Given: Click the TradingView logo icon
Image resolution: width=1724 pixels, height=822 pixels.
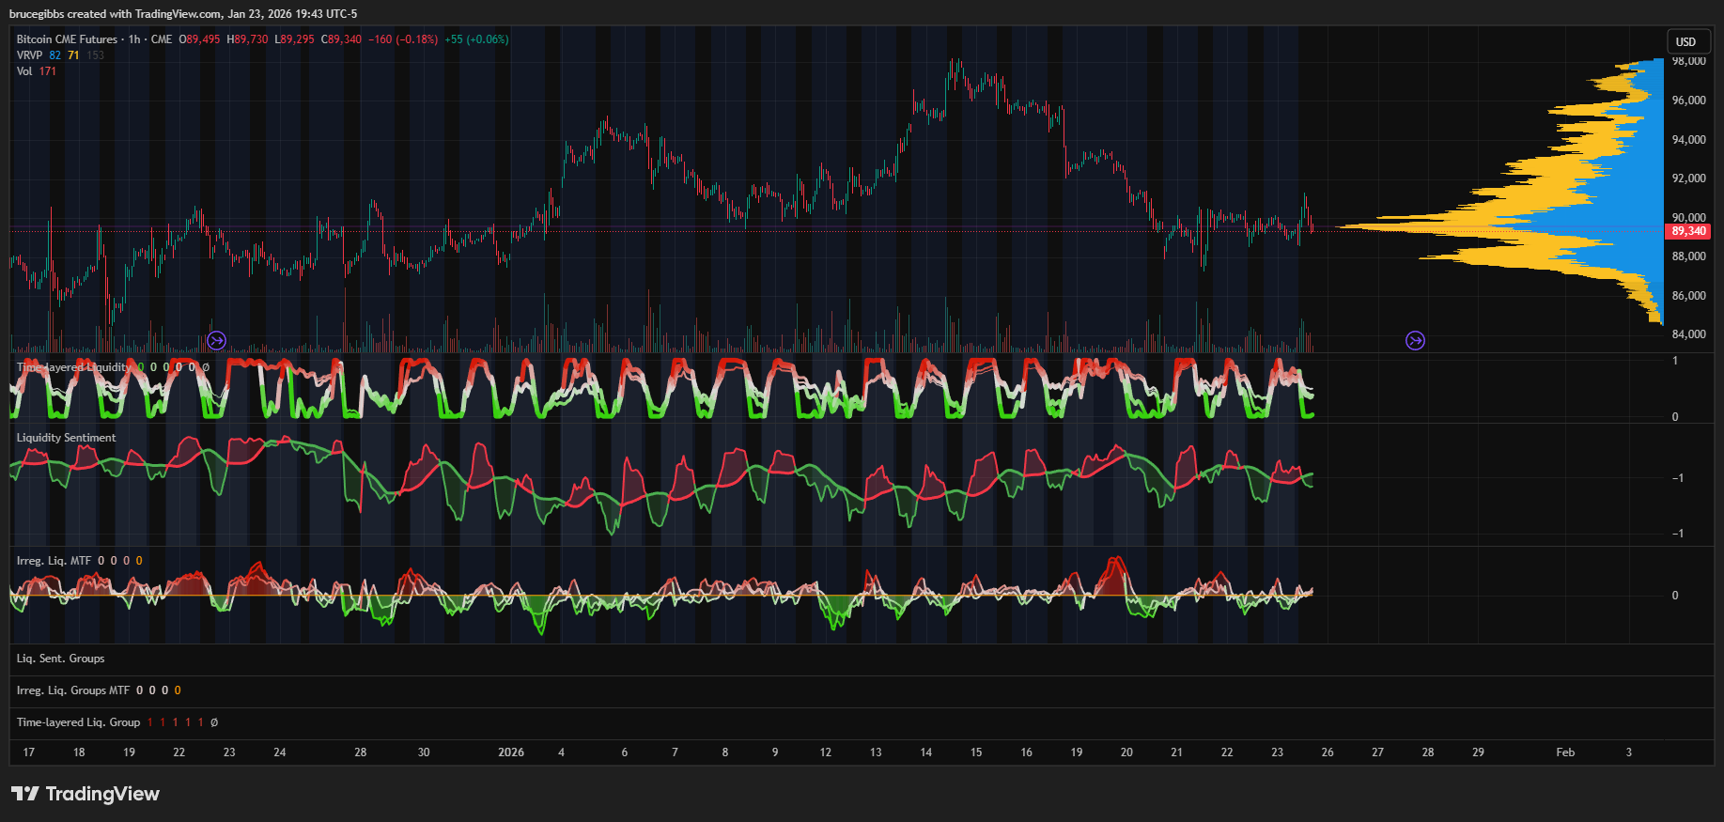Looking at the screenshot, I should point(25,794).
